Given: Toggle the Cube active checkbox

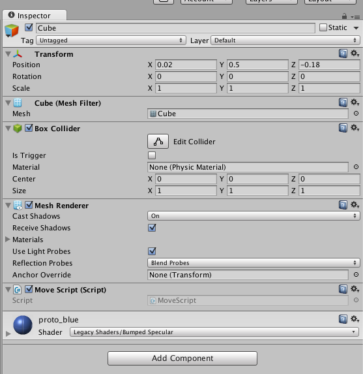Looking at the screenshot, I should [x=29, y=27].
